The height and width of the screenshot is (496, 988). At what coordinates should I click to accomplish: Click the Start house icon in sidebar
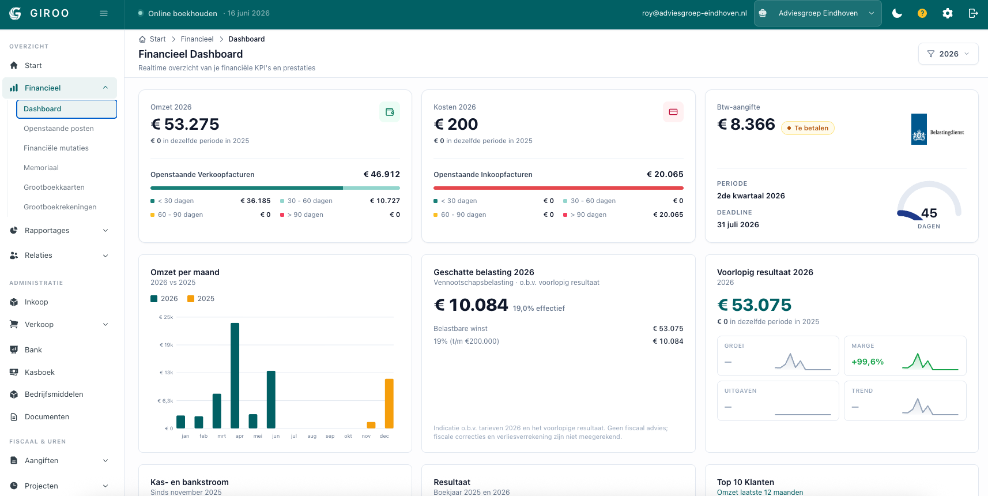pyautogui.click(x=14, y=66)
